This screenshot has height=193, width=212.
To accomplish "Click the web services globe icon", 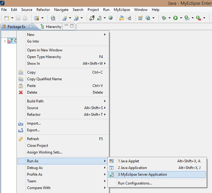I will (x=148, y=18).
